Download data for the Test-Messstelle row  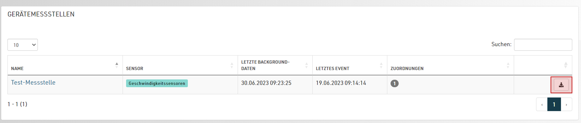point(561,85)
